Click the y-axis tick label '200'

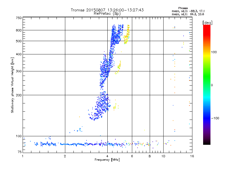click(x=19, y=95)
